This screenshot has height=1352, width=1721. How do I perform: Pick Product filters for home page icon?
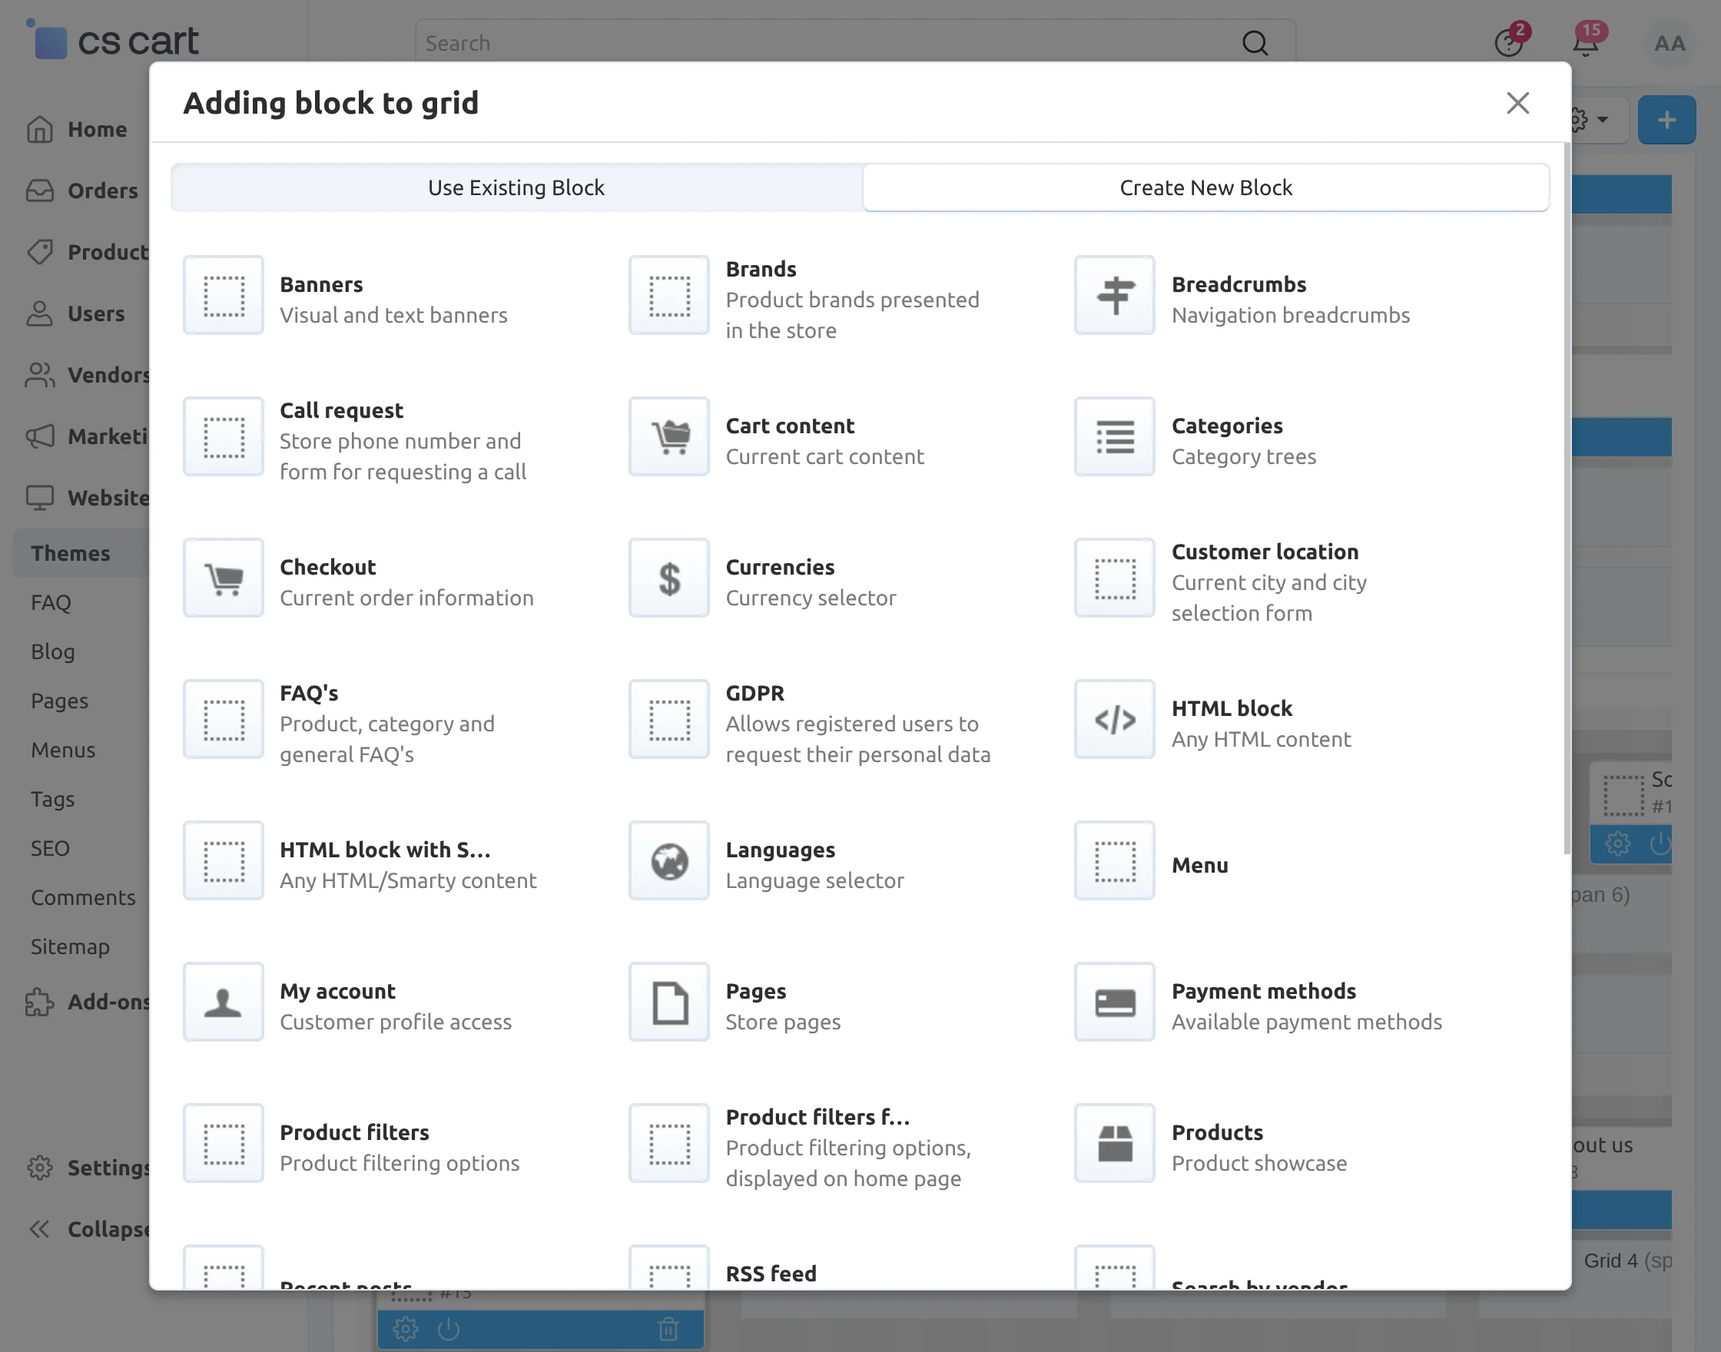(669, 1144)
